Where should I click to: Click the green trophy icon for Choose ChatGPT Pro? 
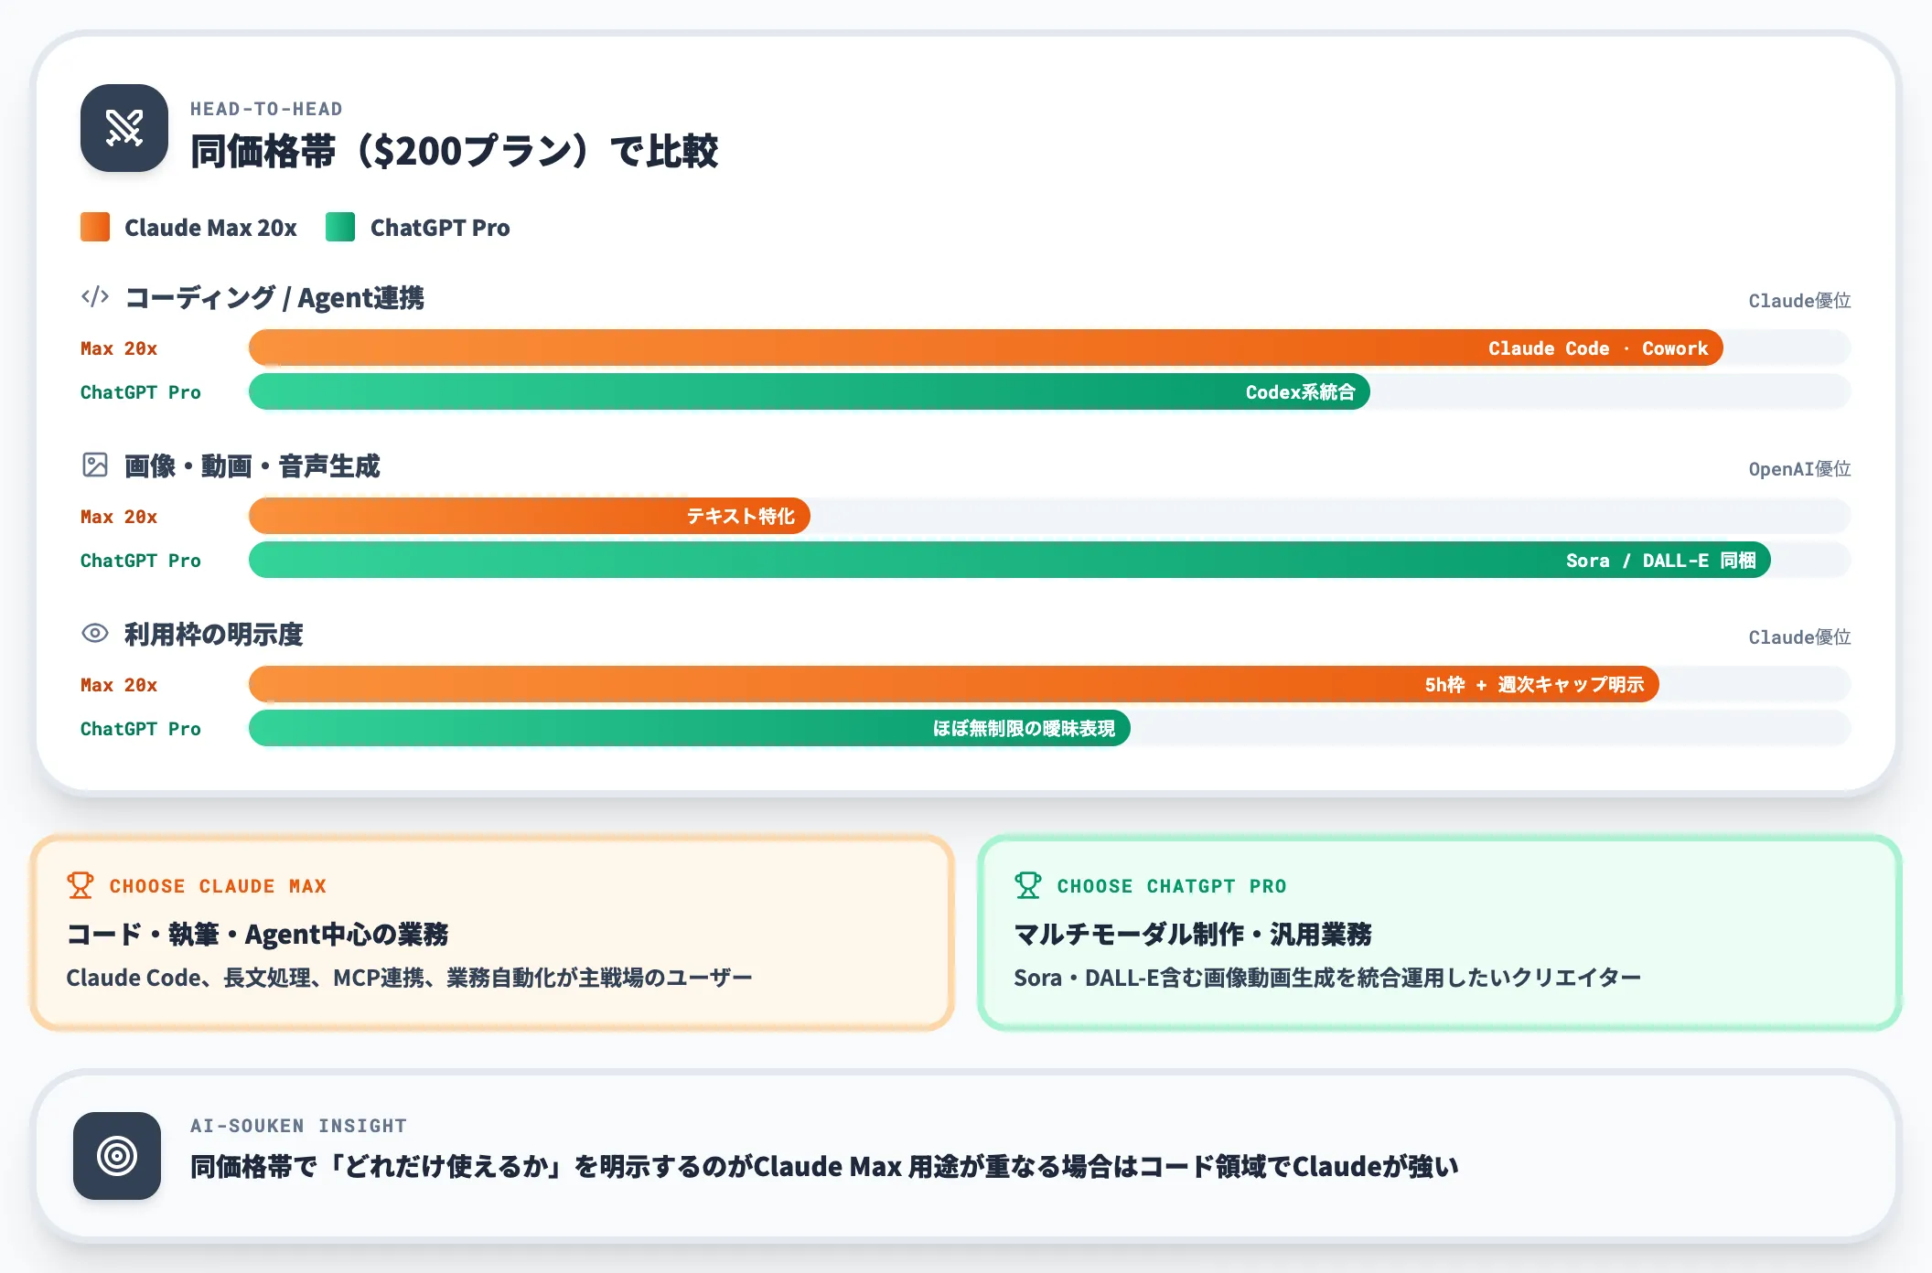pos(1028,885)
